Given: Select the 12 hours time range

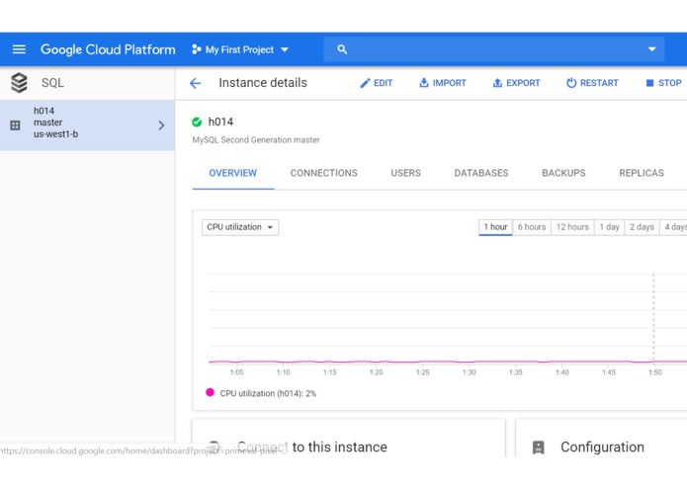Looking at the screenshot, I should [x=572, y=227].
